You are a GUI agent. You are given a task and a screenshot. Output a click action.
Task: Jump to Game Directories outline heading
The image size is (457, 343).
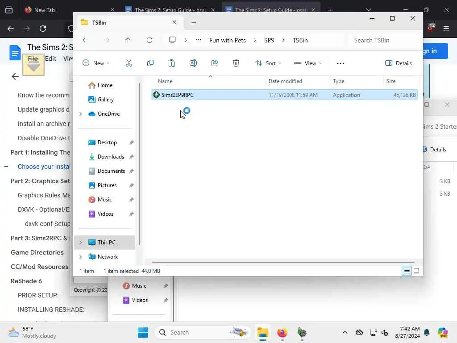pos(37,252)
